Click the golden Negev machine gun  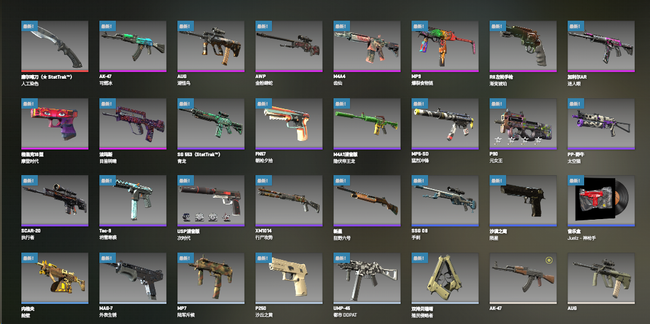pyautogui.click(x=55, y=278)
